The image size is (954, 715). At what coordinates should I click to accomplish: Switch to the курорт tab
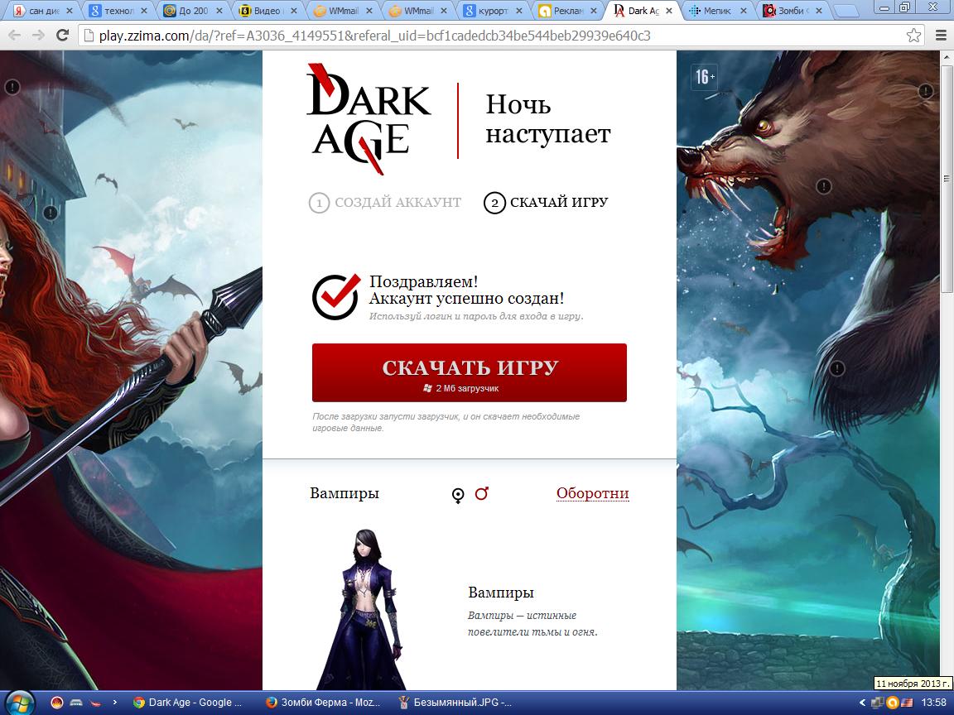pos(492,11)
